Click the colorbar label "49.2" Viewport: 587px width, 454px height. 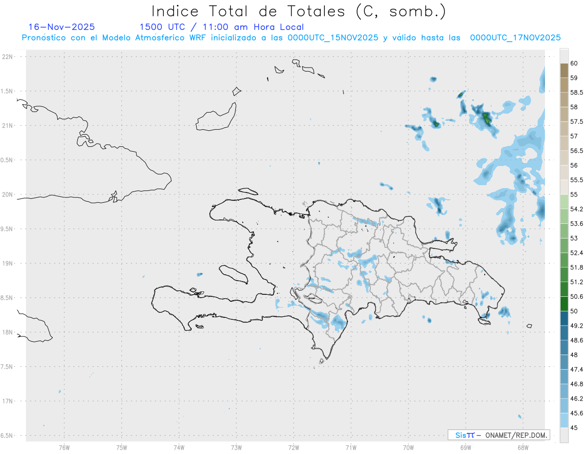576,326
